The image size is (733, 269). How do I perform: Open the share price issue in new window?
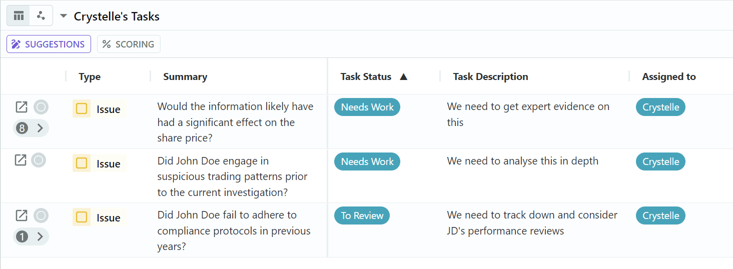pyautogui.click(x=22, y=107)
